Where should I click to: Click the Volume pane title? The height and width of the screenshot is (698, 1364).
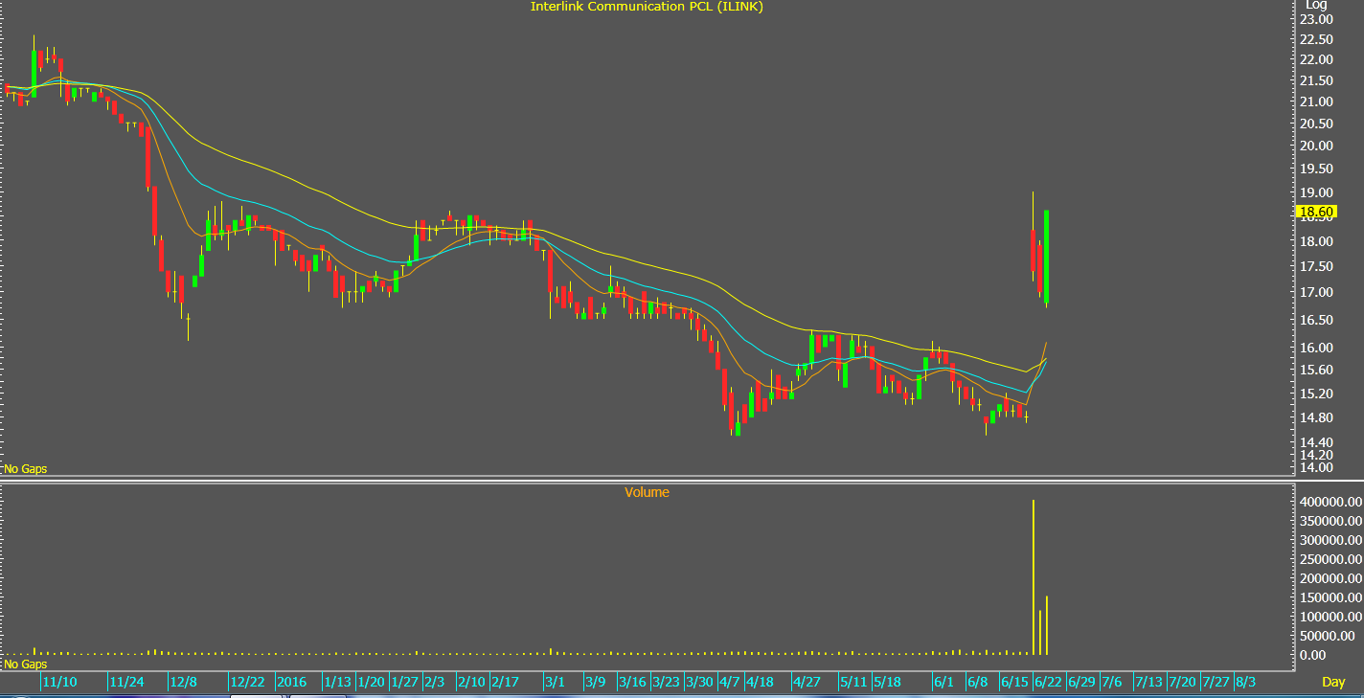pos(647,492)
